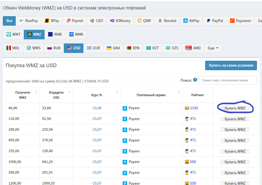Choose the AMD currency tab
This screenshot has width=262, height=185.
[193, 48]
